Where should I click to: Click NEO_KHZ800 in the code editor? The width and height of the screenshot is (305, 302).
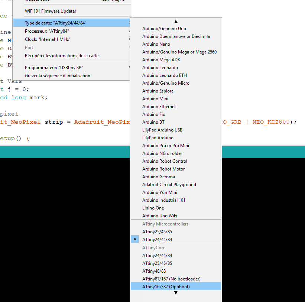click(271, 122)
